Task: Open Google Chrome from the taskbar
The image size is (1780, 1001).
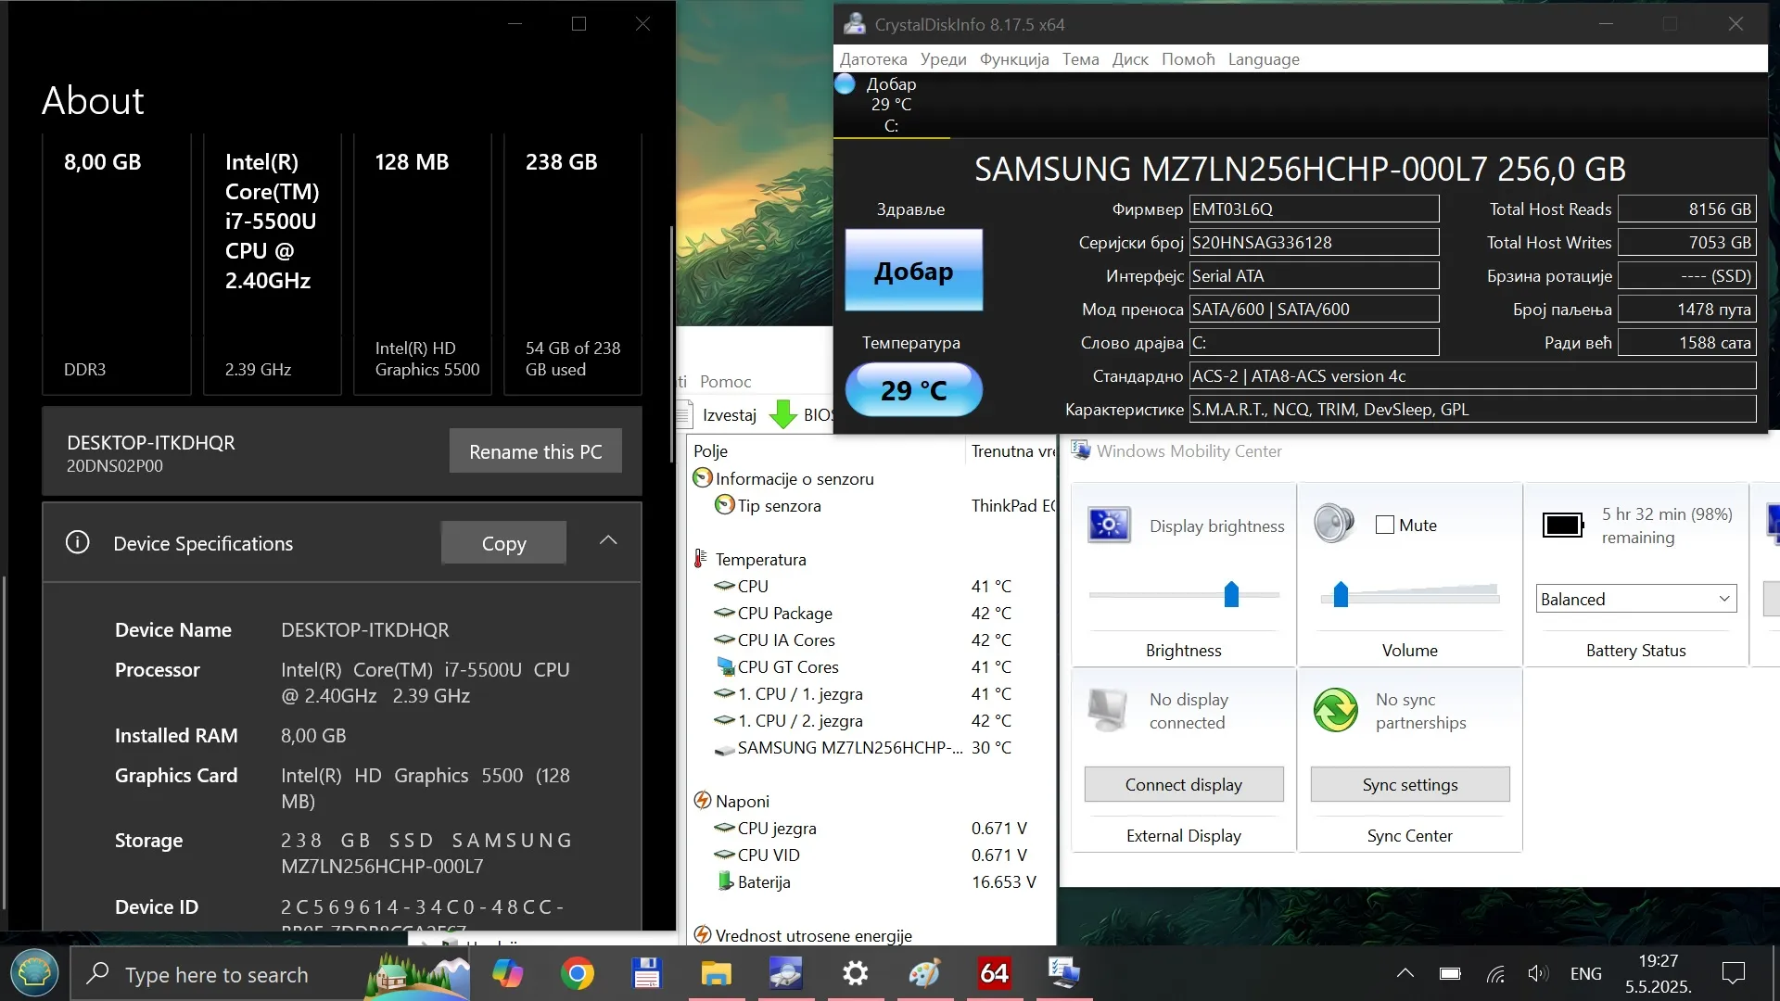Action: [x=577, y=974]
